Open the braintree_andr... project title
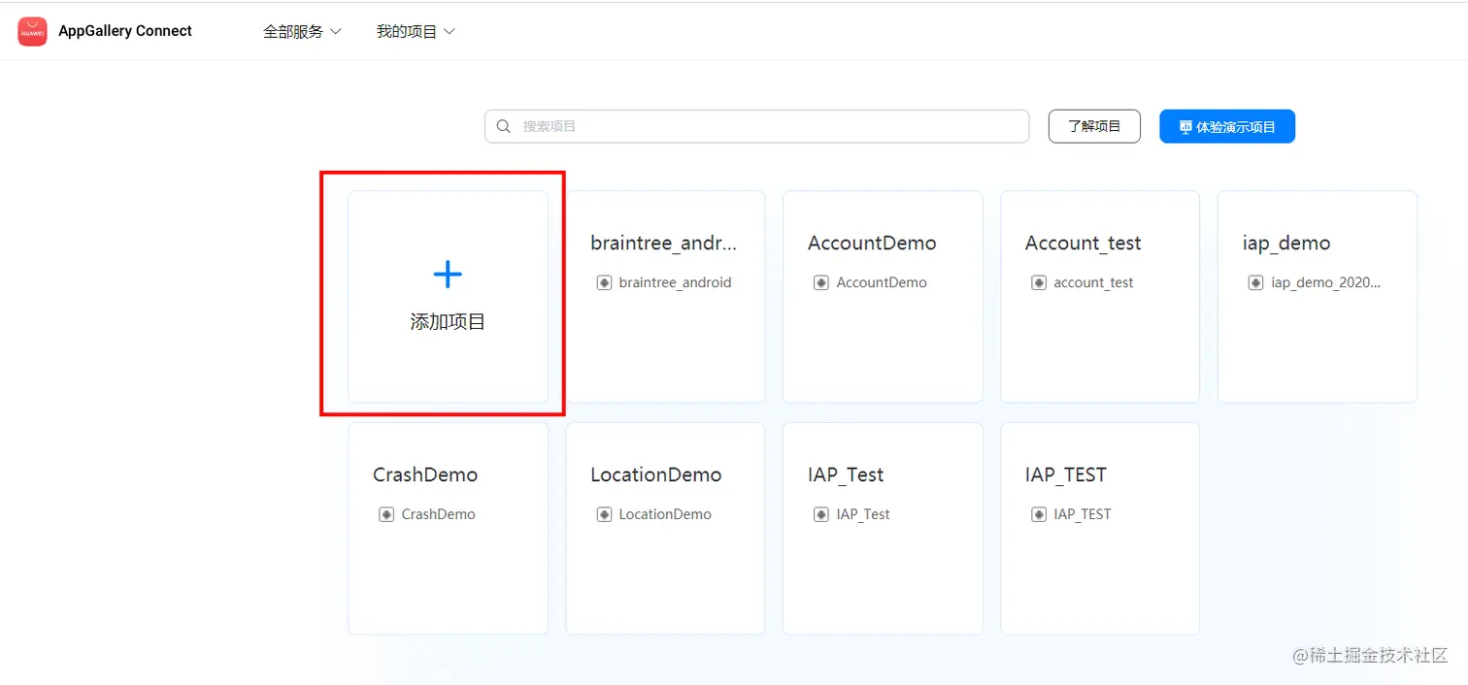 tap(664, 243)
